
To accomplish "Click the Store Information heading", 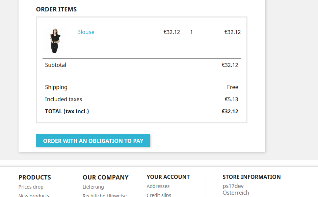I will pos(251,177).
